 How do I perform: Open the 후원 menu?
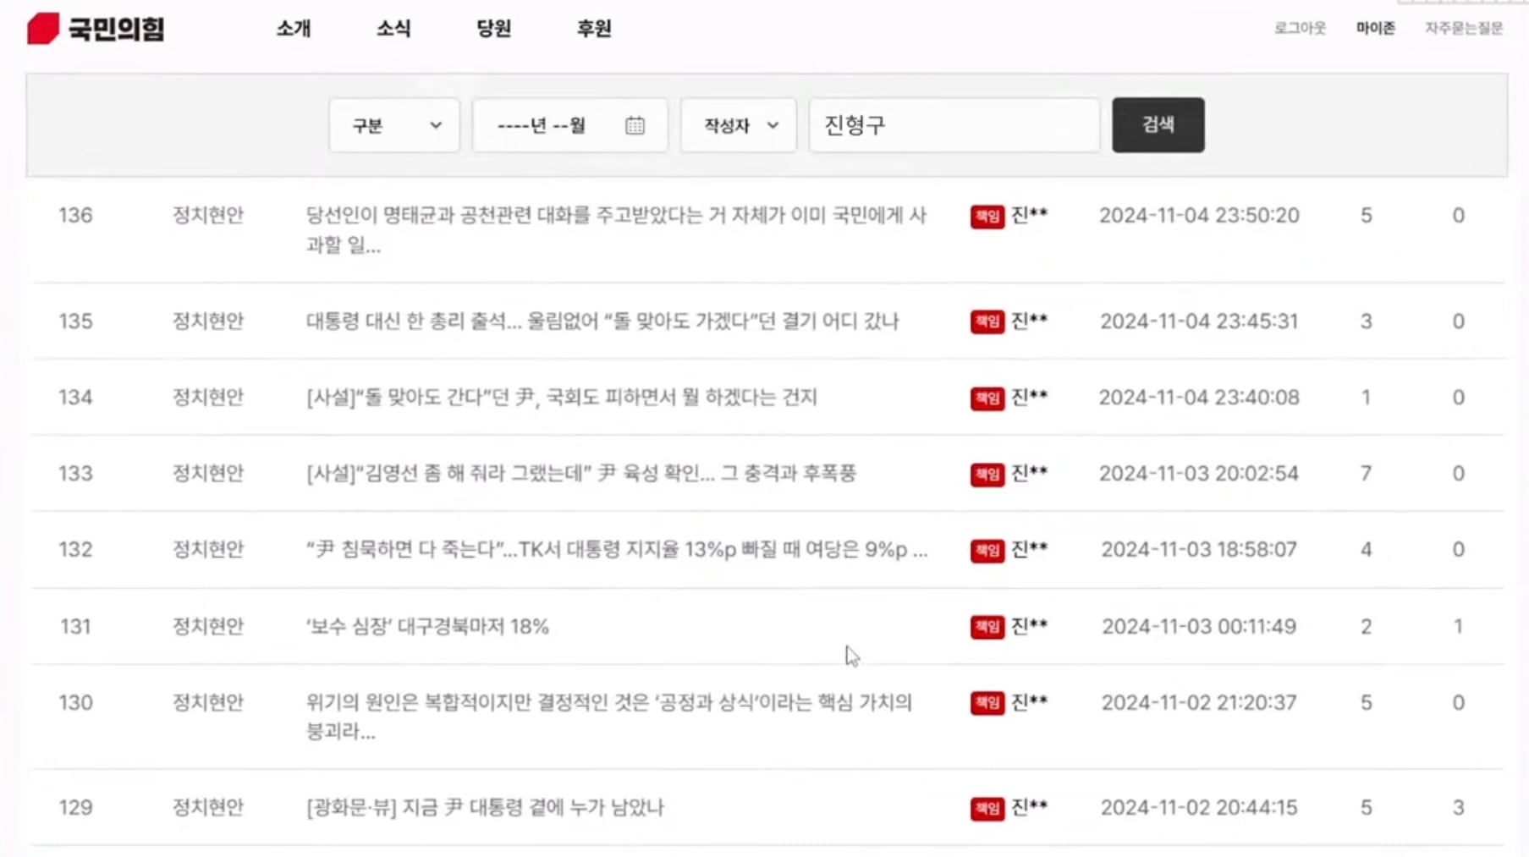(594, 29)
